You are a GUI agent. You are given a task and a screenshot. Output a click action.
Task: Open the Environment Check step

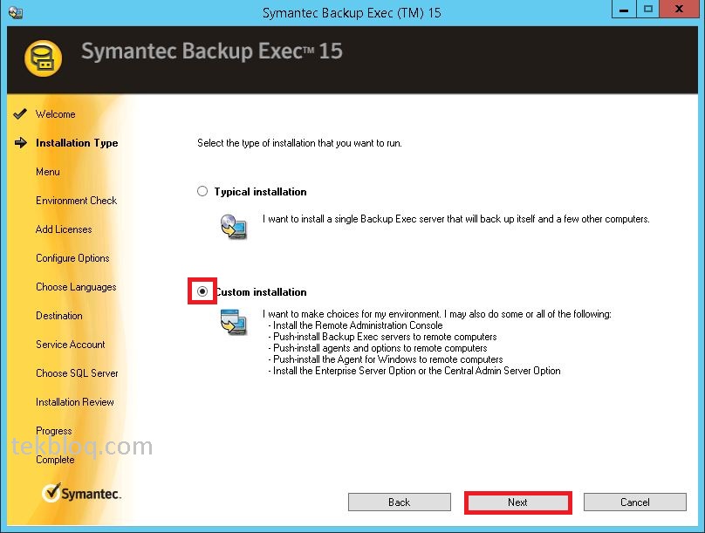77,201
